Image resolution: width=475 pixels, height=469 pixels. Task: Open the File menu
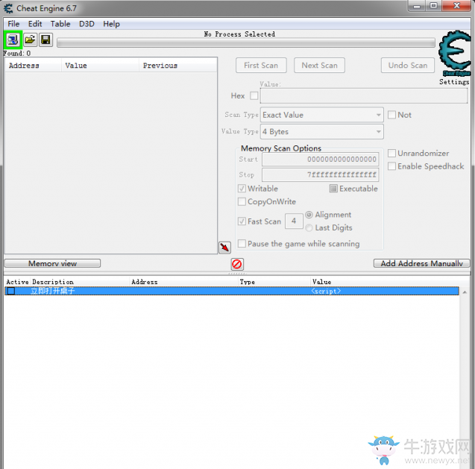(13, 24)
